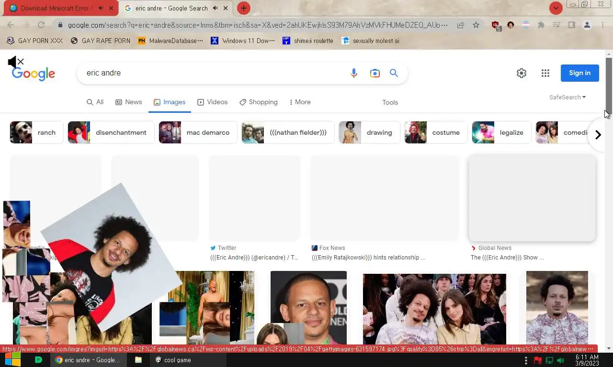
Task: Select the Videos results tab
Action: click(x=212, y=102)
